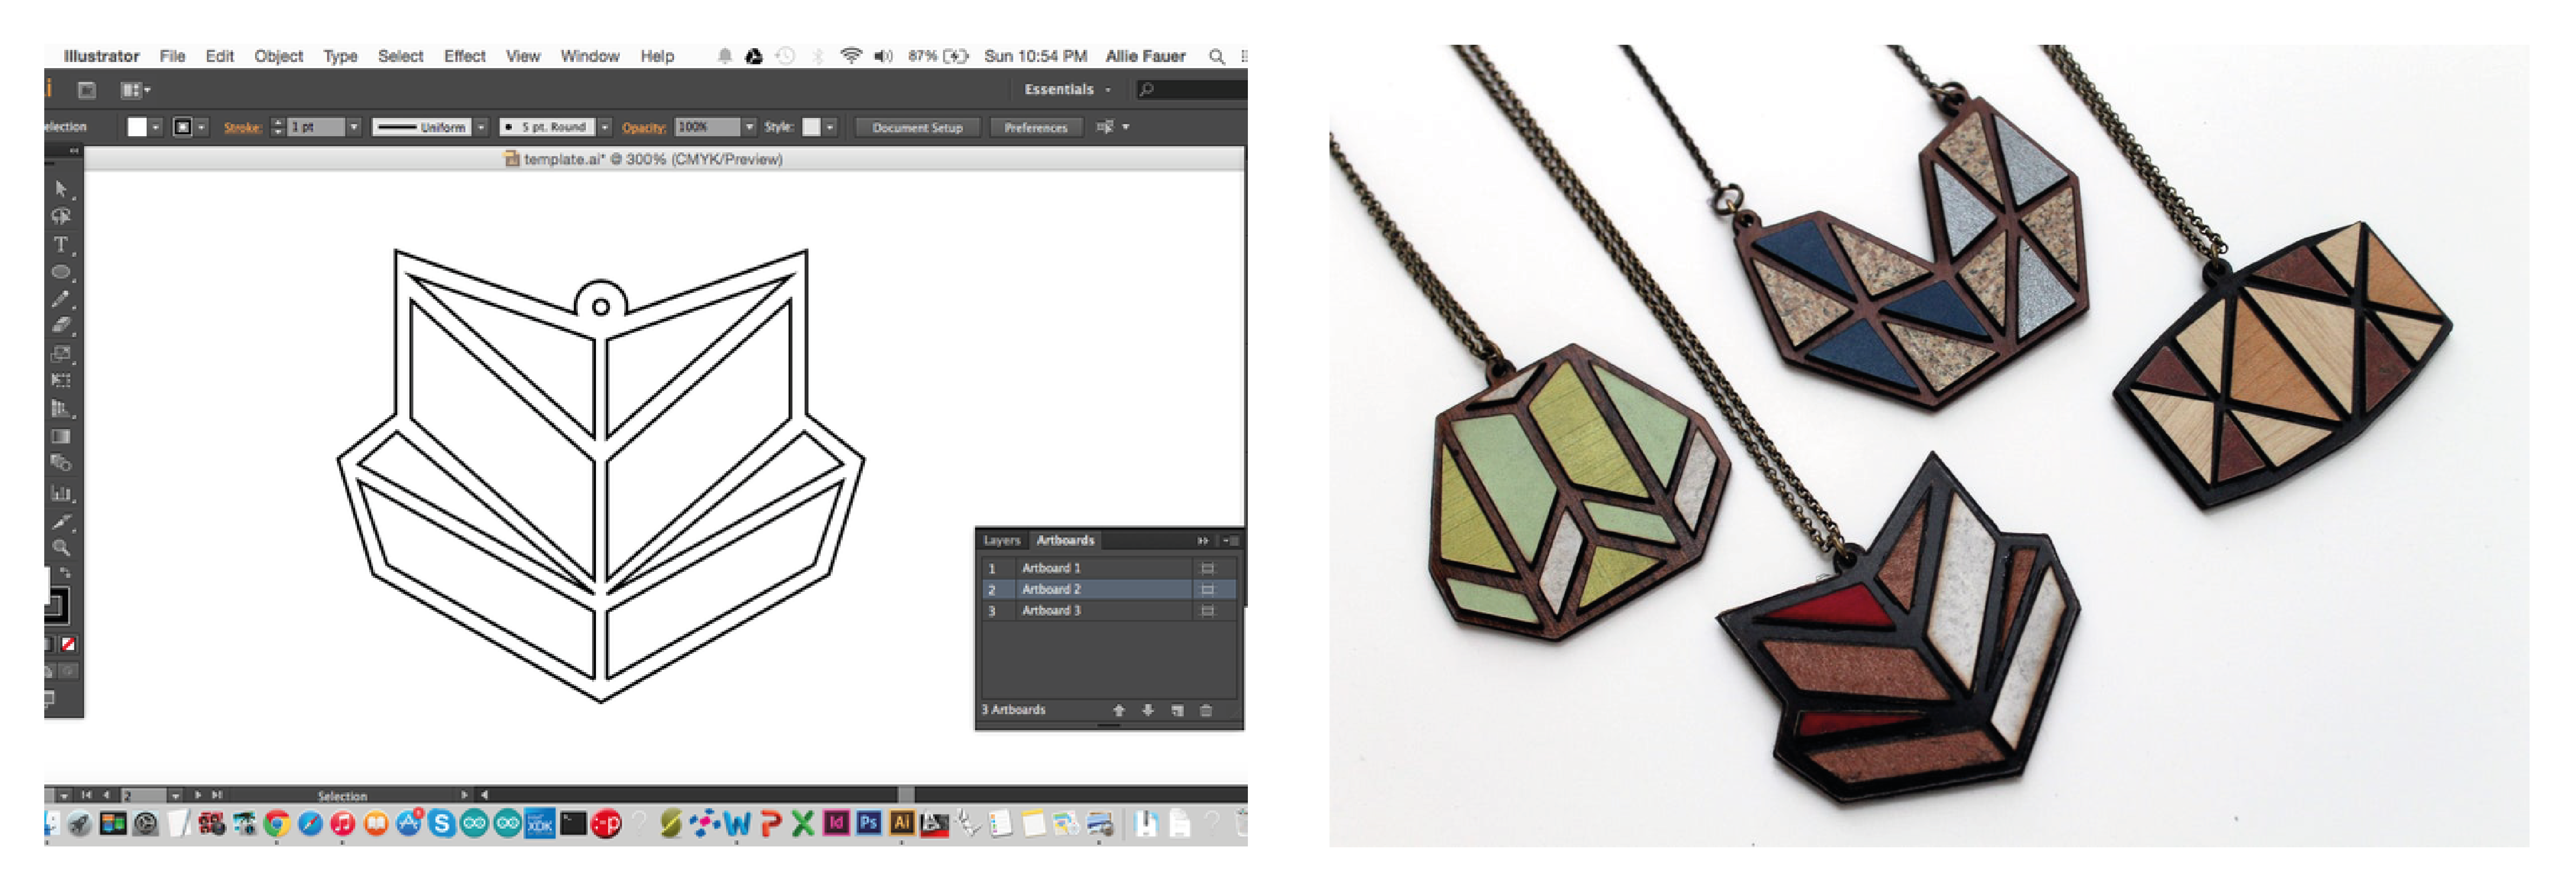Open the Window menu
Viewport: 2576px width, 892px height.
[589, 56]
